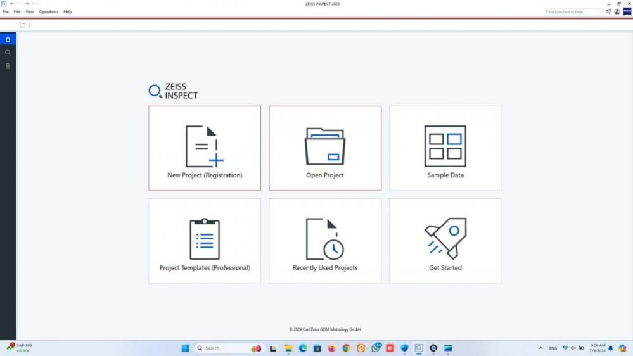Open the Operations menu
633x356 pixels.
click(49, 12)
